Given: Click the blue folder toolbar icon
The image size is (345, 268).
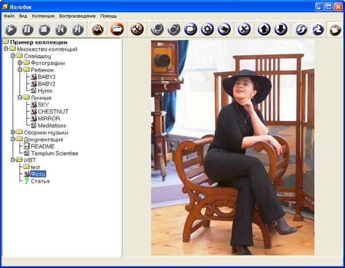Looking at the screenshot, I should (x=190, y=29).
